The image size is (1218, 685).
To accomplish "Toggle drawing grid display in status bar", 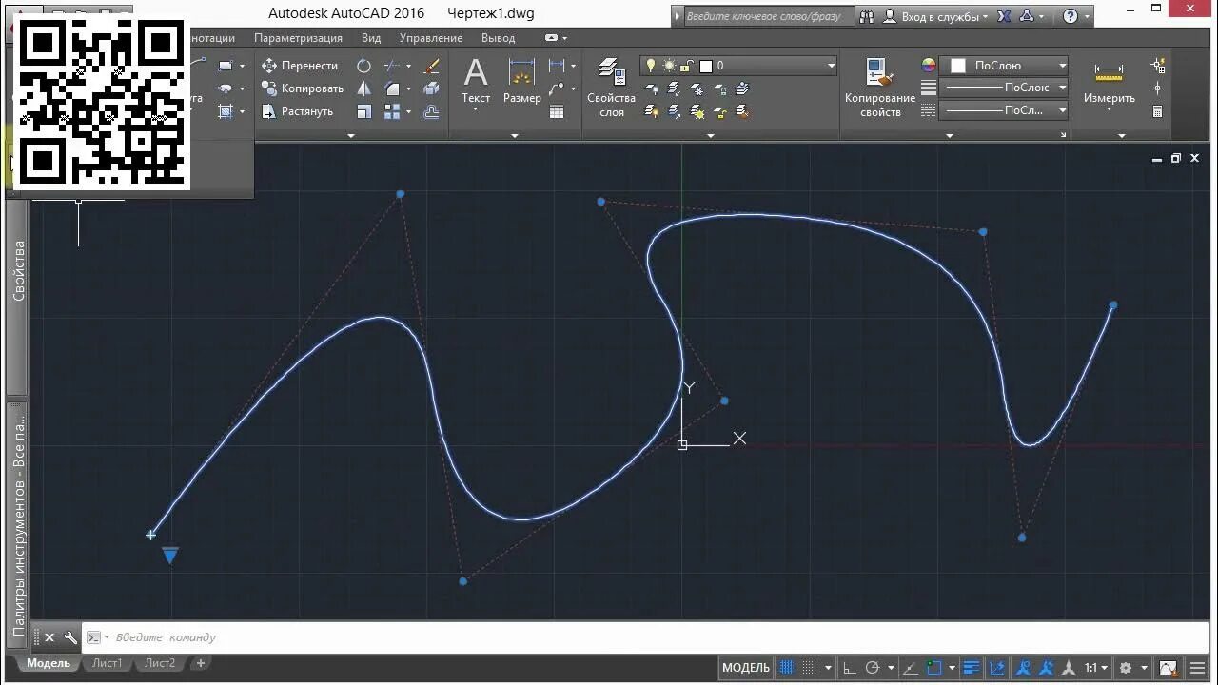I will [x=786, y=668].
